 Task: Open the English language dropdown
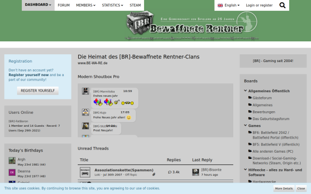pyautogui.click(x=229, y=5)
